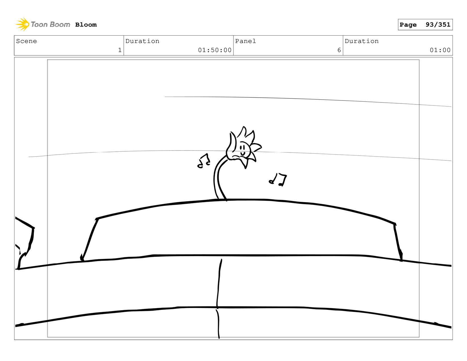
Task: Click the panel duration '01:00' value
Action: coord(440,50)
